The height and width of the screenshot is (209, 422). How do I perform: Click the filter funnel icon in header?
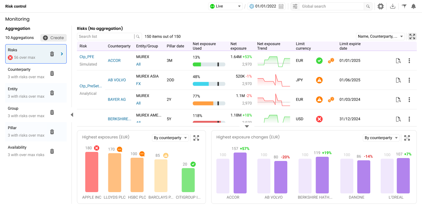point(404,6)
